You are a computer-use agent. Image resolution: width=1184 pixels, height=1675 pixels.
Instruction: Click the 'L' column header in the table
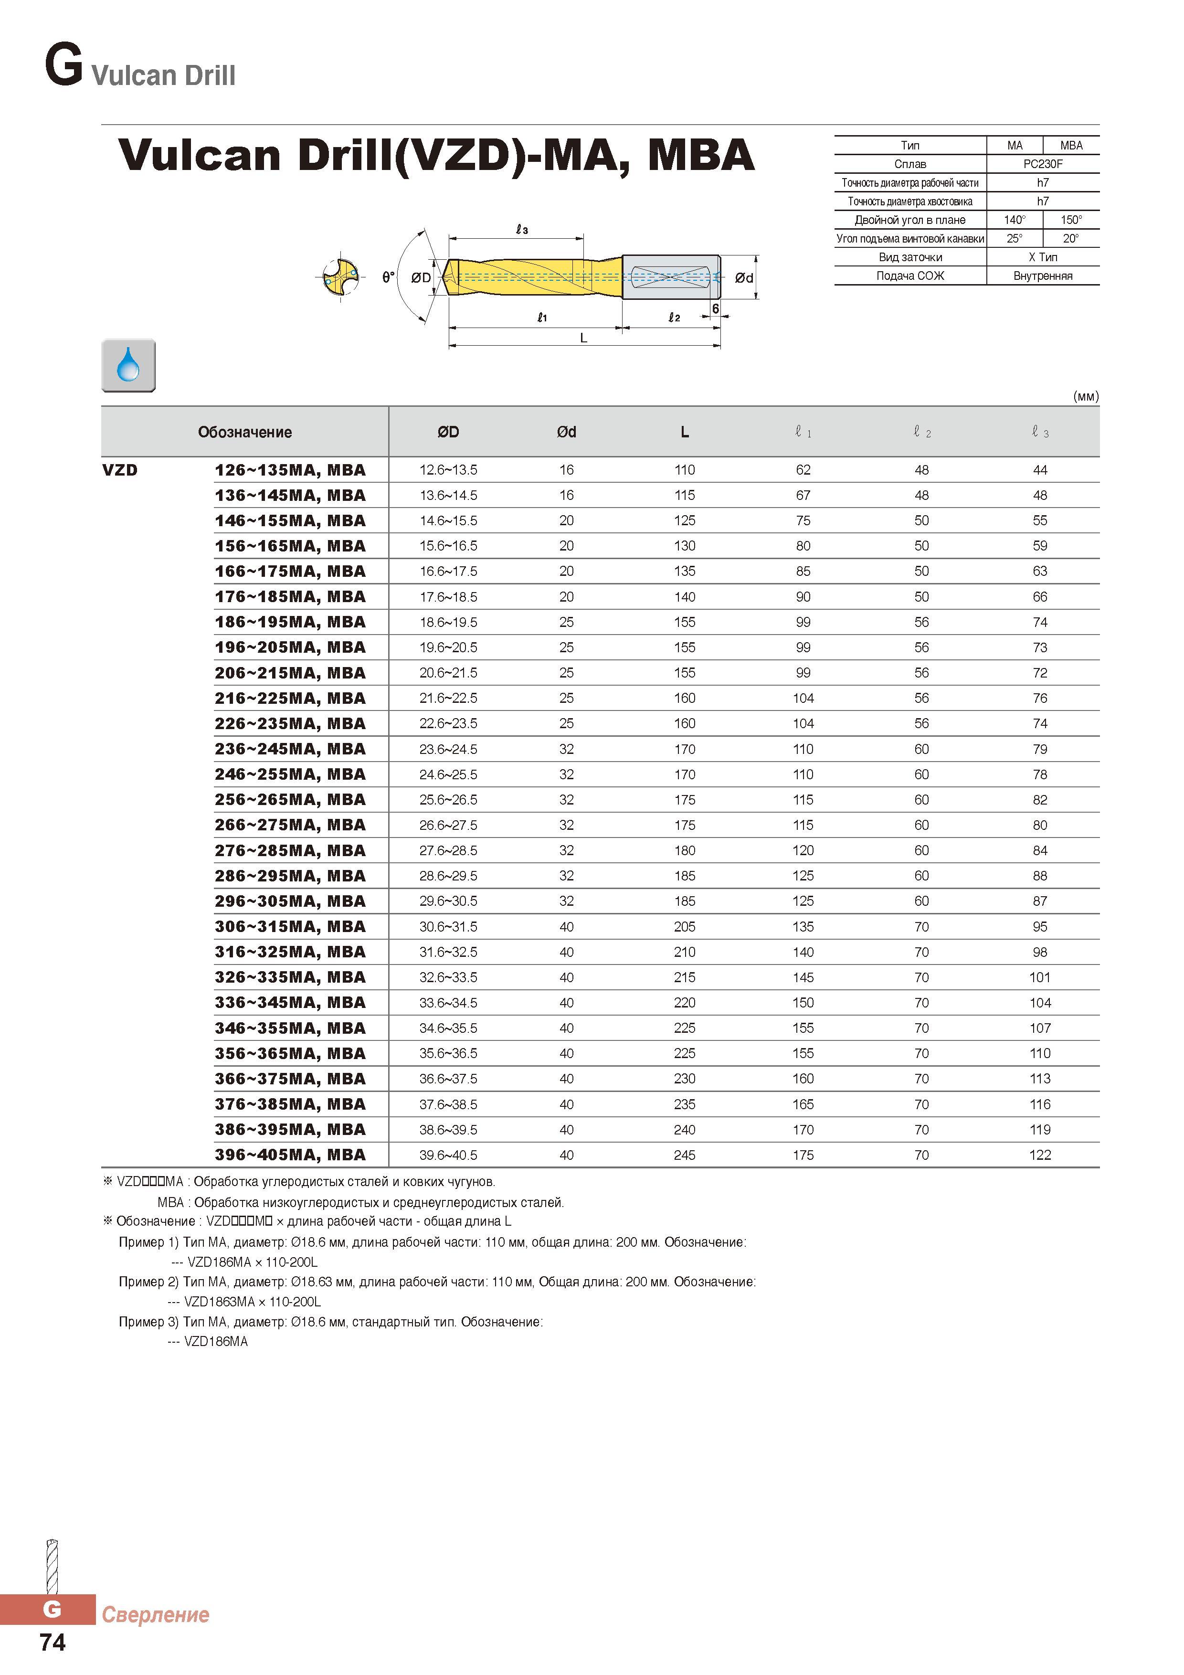tap(684, 432)
